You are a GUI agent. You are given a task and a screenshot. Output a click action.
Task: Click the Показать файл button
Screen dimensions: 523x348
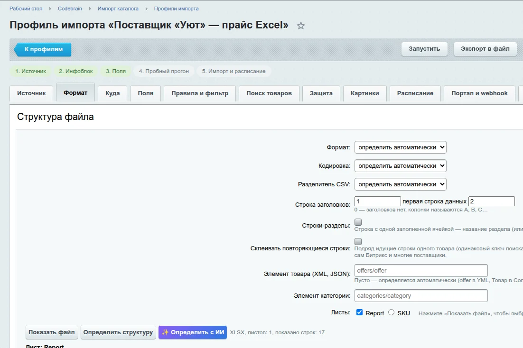[x=52, y=332]
